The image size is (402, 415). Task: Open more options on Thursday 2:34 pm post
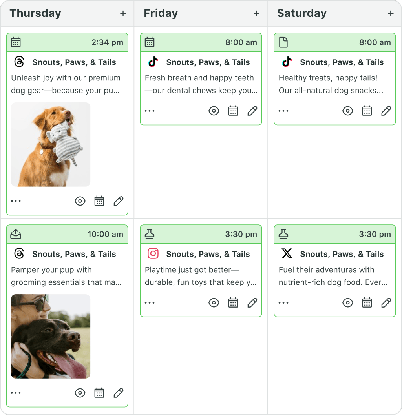16,201
